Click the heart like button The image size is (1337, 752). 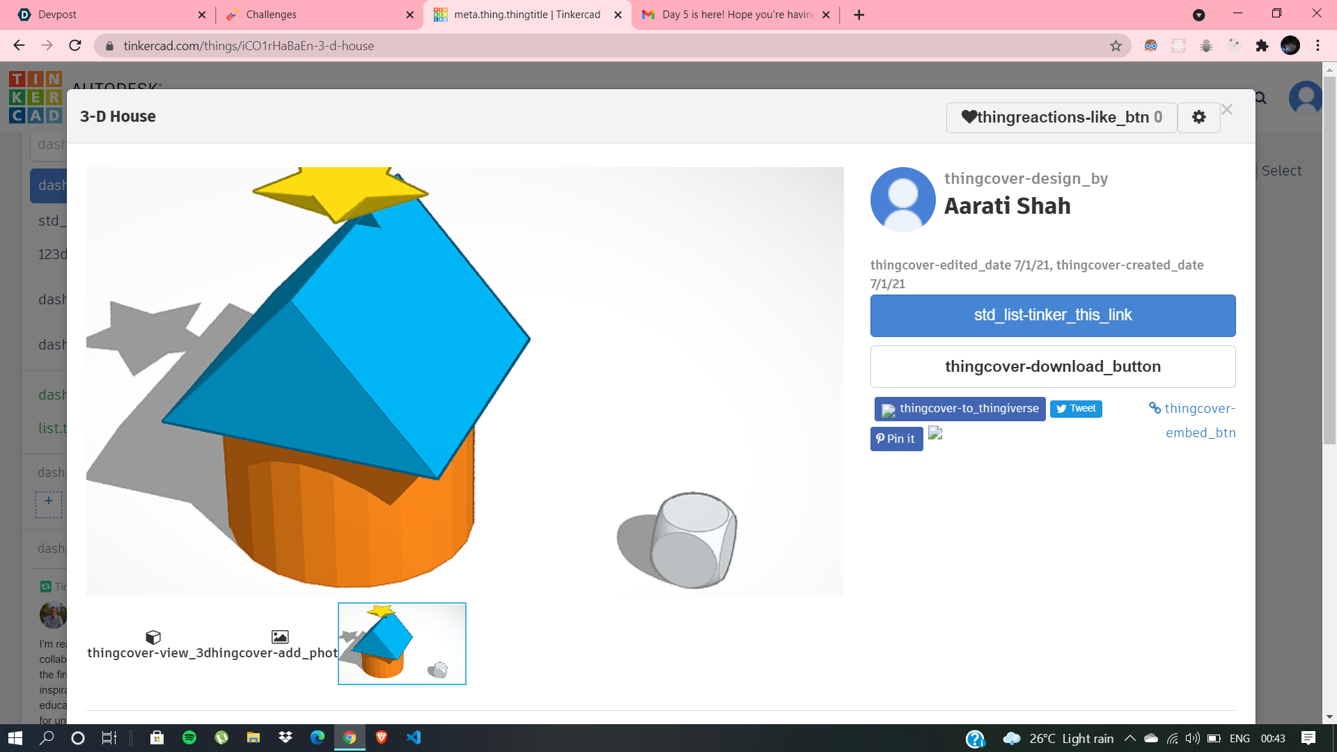1061,117
